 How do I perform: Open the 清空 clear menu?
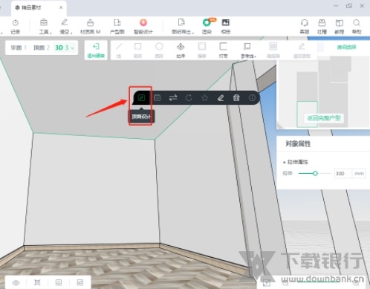[65, 27]
